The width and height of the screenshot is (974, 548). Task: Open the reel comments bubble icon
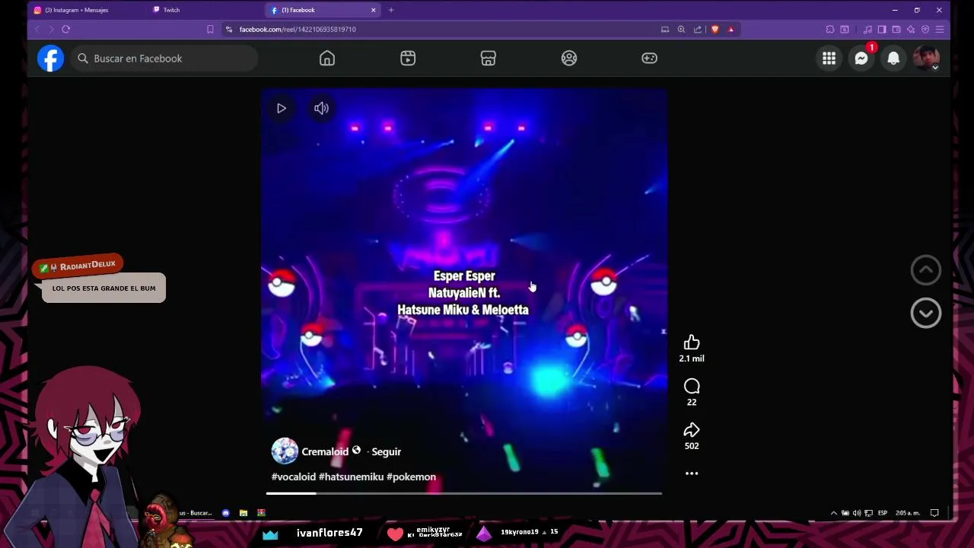click(x=692, y=387)
